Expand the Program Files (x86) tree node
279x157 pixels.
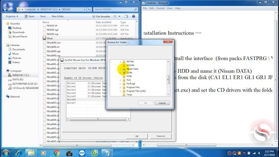(x=120, y=91)
